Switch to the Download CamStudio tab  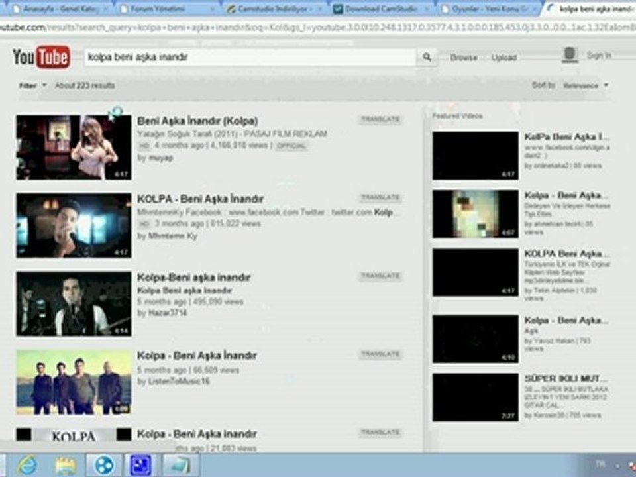click(382, 9)
